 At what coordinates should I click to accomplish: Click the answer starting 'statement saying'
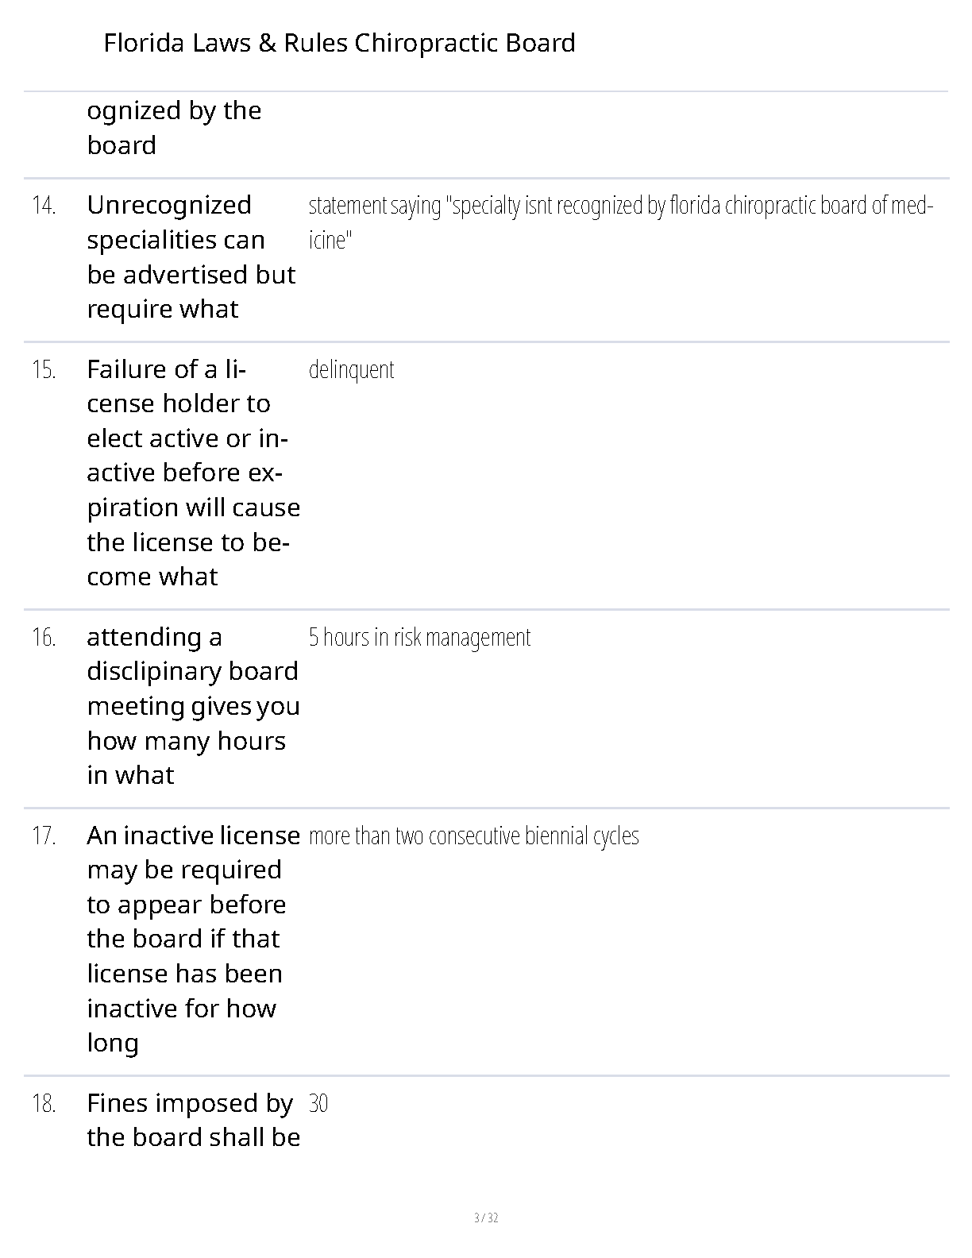[619, 206]
